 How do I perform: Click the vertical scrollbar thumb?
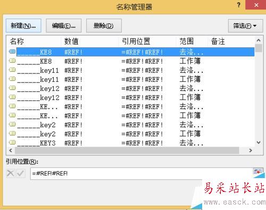tap(259, 48)
